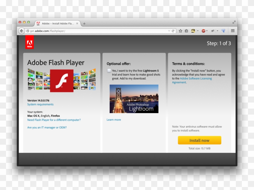The width and height of the screenshot is (254, 190).
Task: Click the bookmark star in the toolbar
Action: point(181,30)
